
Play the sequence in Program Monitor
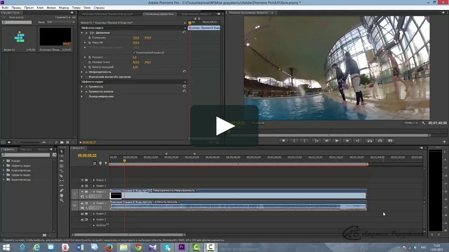pos(337,141)
